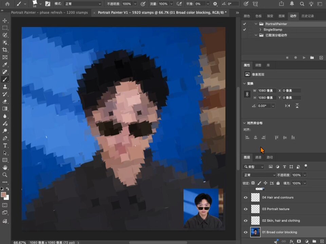Start recording an action
The image size is (326, 244).
click(x=295, y=58)
